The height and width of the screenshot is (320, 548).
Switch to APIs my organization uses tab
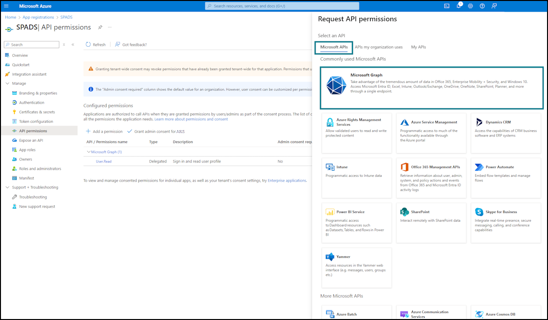click(378, 47)
